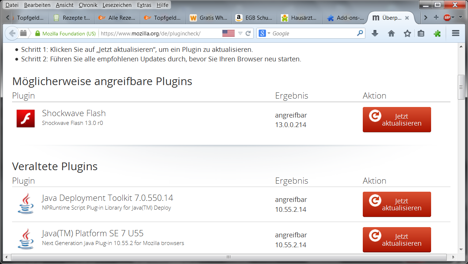468x264 pixels.
Task: Click the Veraltete Plugins heading
Action: 55,167
